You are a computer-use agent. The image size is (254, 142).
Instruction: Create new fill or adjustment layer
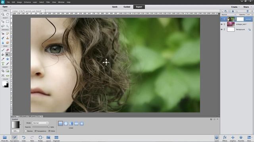tap(226, 11)
